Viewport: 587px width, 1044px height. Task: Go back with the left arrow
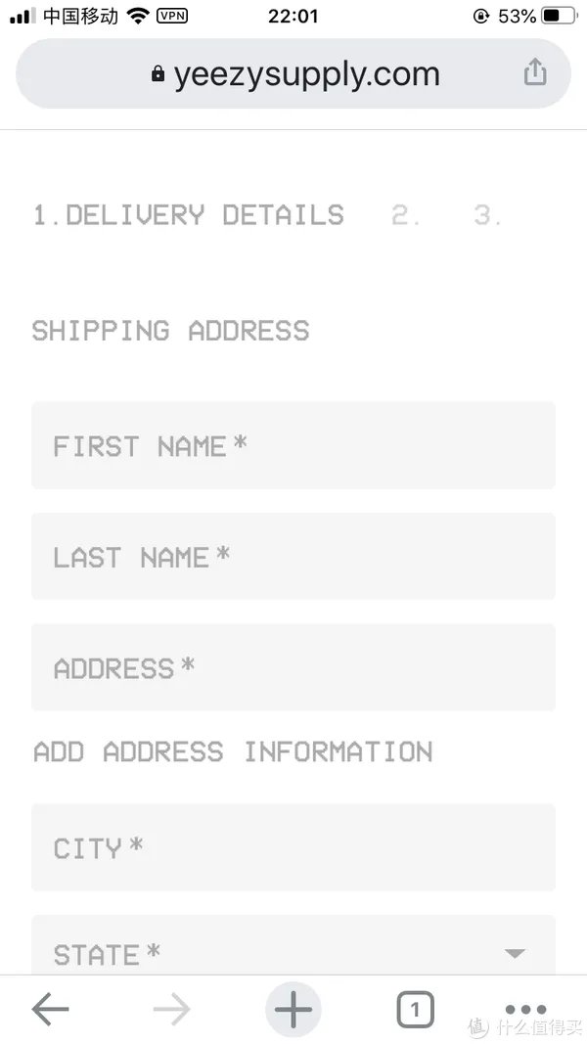(50, 1009)
